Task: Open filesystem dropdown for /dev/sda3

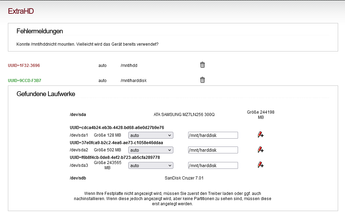Action: pyautogui.click(x=151, y=165)
